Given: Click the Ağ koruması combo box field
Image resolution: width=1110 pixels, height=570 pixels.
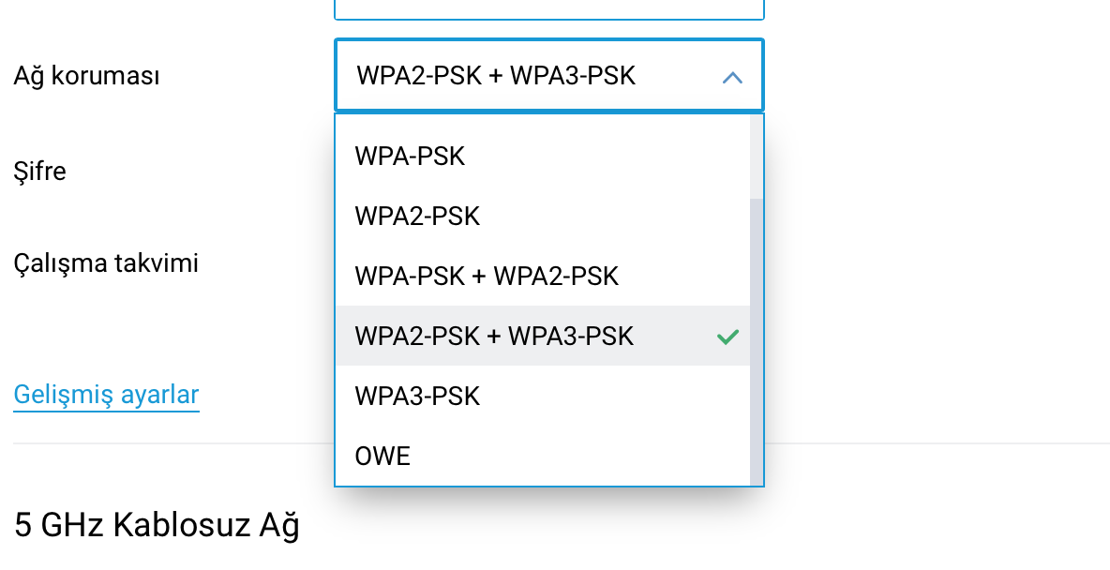Looking at the screenshot, I should pos(549,76).
